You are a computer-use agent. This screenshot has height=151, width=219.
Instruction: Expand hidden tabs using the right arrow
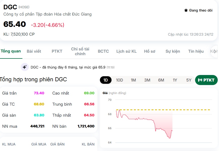point(215,51)
